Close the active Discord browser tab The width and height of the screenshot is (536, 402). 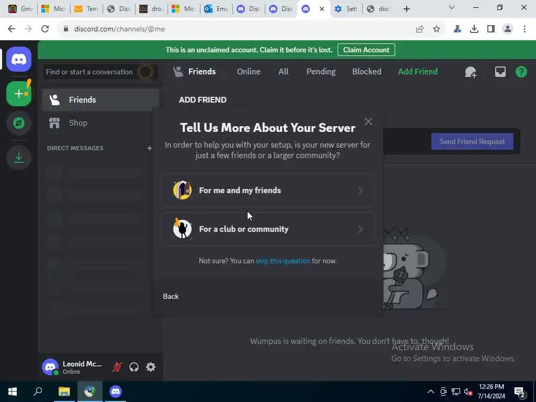pyautogui.click(x=322, y=9)
